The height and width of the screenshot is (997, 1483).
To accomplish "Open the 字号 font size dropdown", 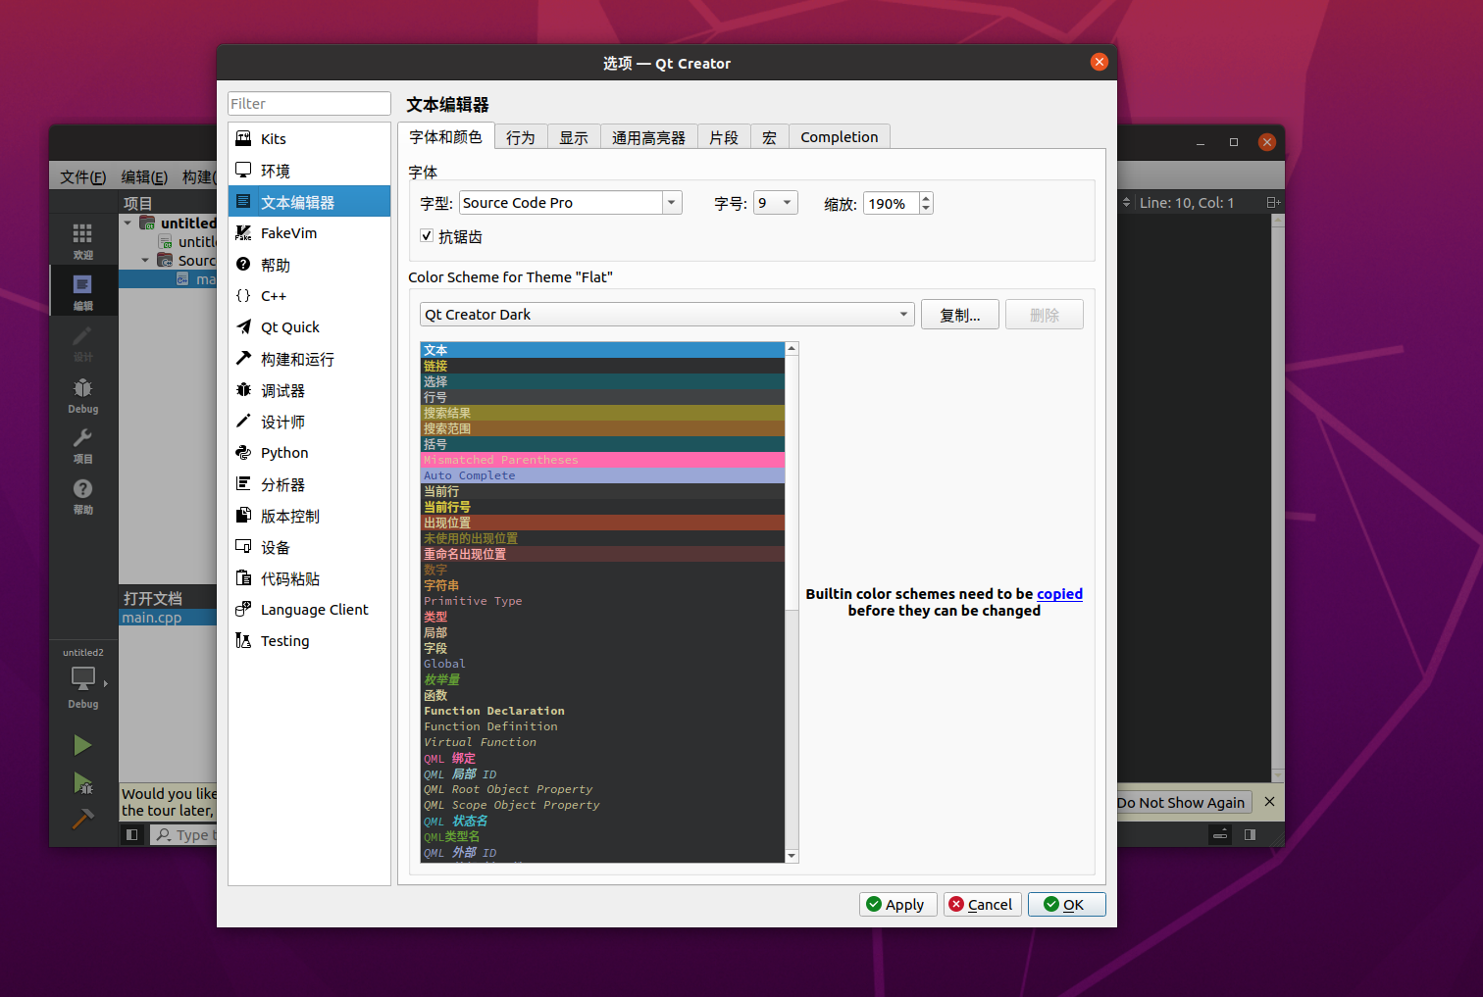I will (775, 203).
